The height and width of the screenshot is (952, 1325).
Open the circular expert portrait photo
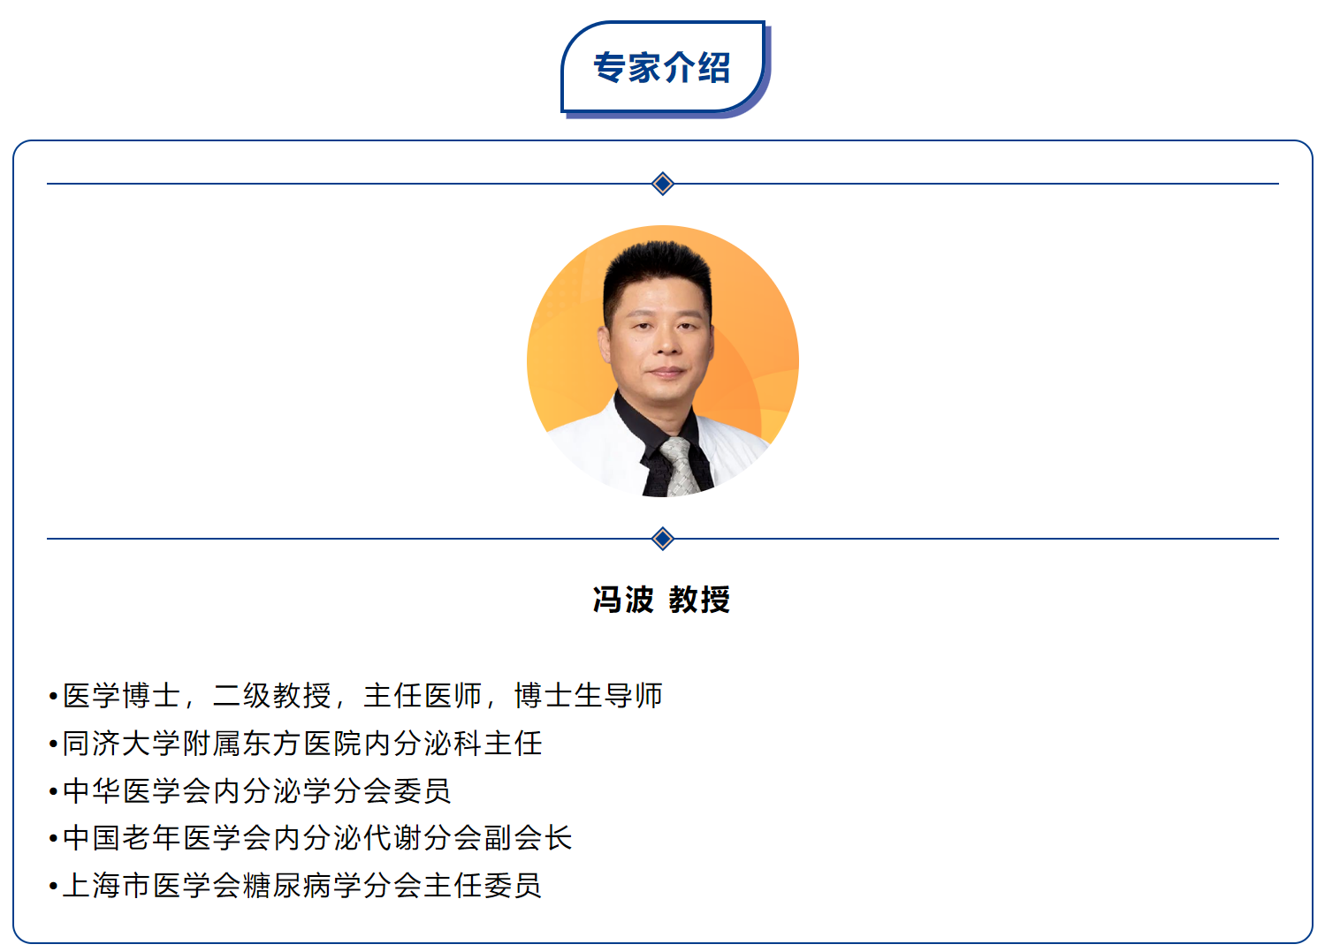click(663, 361)
